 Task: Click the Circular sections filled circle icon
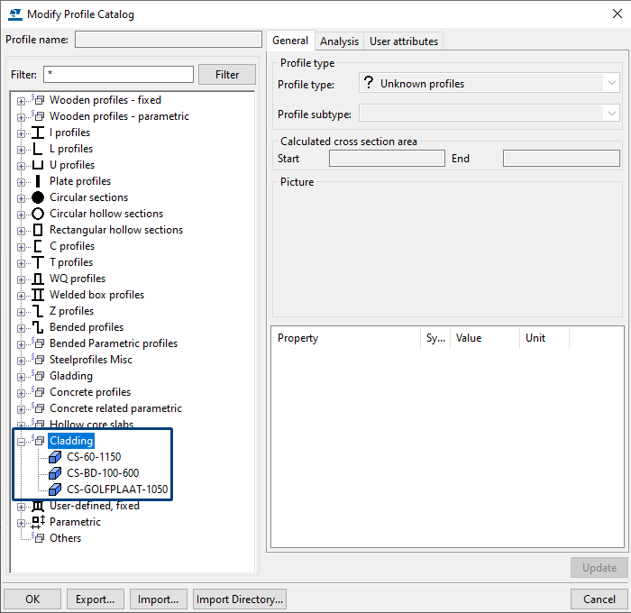pos(38,197)
